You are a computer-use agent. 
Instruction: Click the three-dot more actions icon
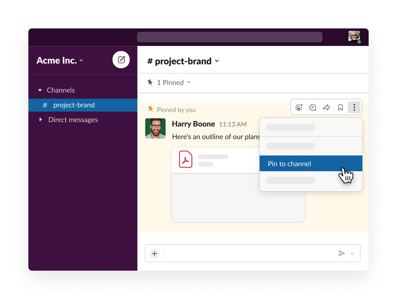[354, 108]
